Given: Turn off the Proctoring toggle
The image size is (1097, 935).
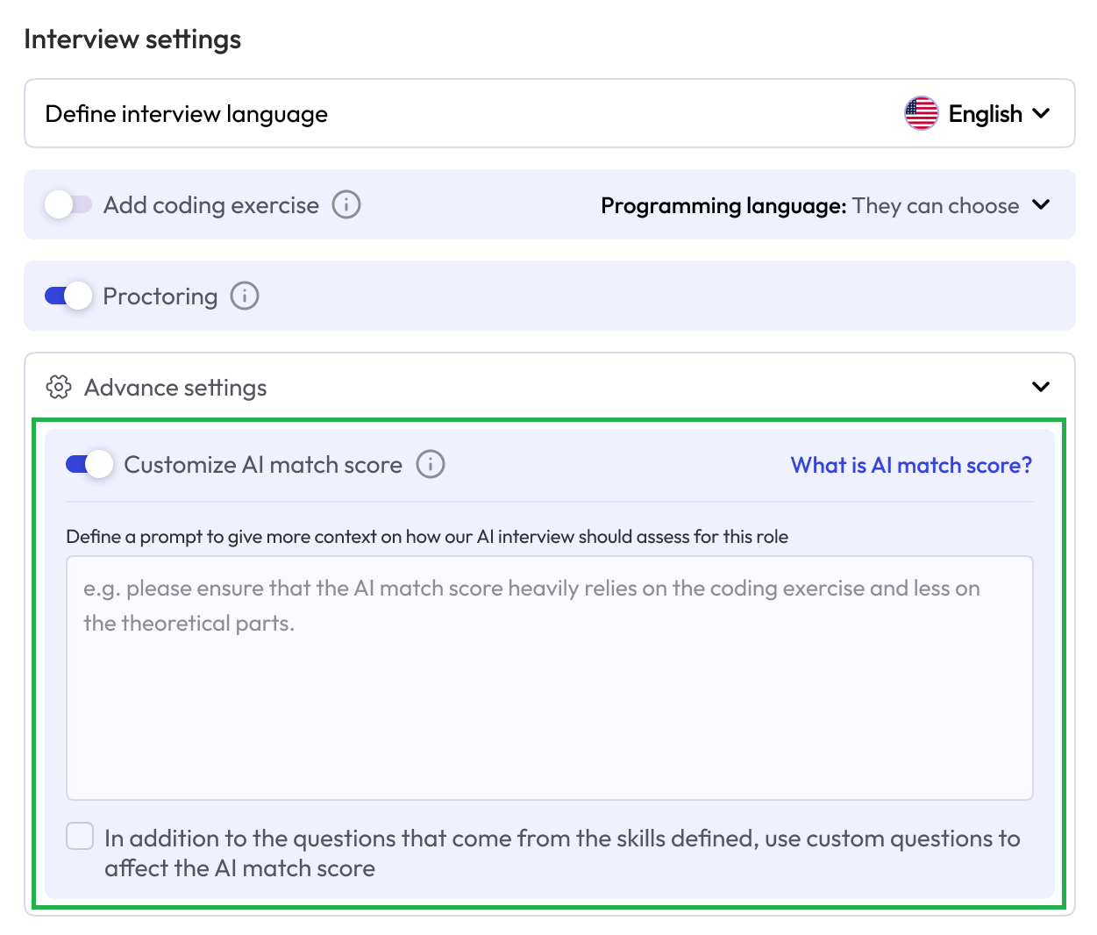Looking at the screenshot, I should pyautogui.click(x=68, y=296).
